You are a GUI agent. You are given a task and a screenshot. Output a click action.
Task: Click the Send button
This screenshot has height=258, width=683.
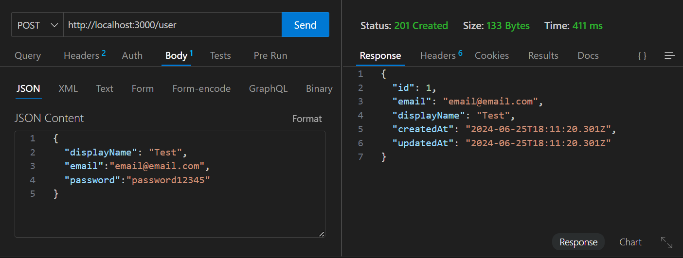point(305,25)
